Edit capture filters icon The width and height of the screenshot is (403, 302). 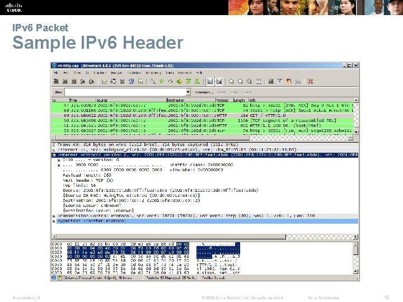click(271, 82)
